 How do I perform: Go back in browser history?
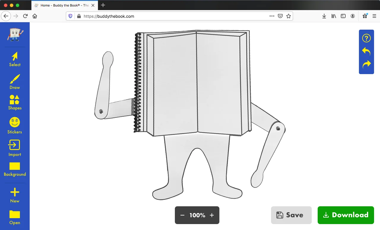click(x=6, y=16)
